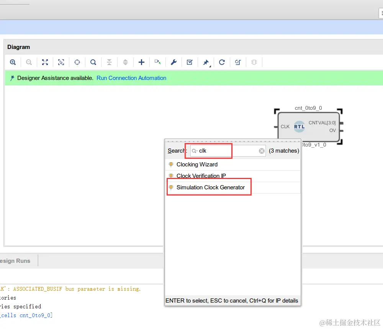This screenshot has height=329, width=383.
Task: Click the Optimize Routing icon
Action: [238, 62]
